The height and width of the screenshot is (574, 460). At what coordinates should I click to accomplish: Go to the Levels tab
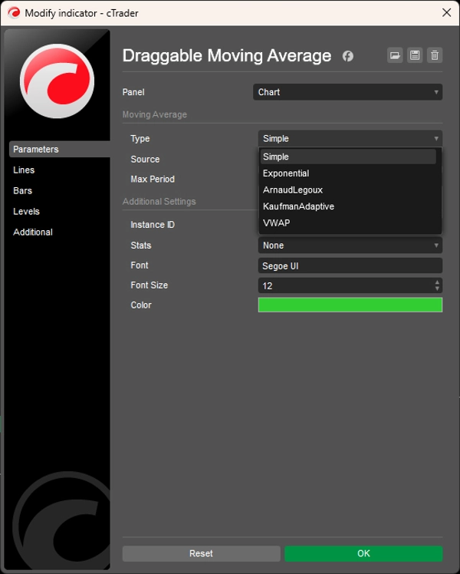(26, 212)
